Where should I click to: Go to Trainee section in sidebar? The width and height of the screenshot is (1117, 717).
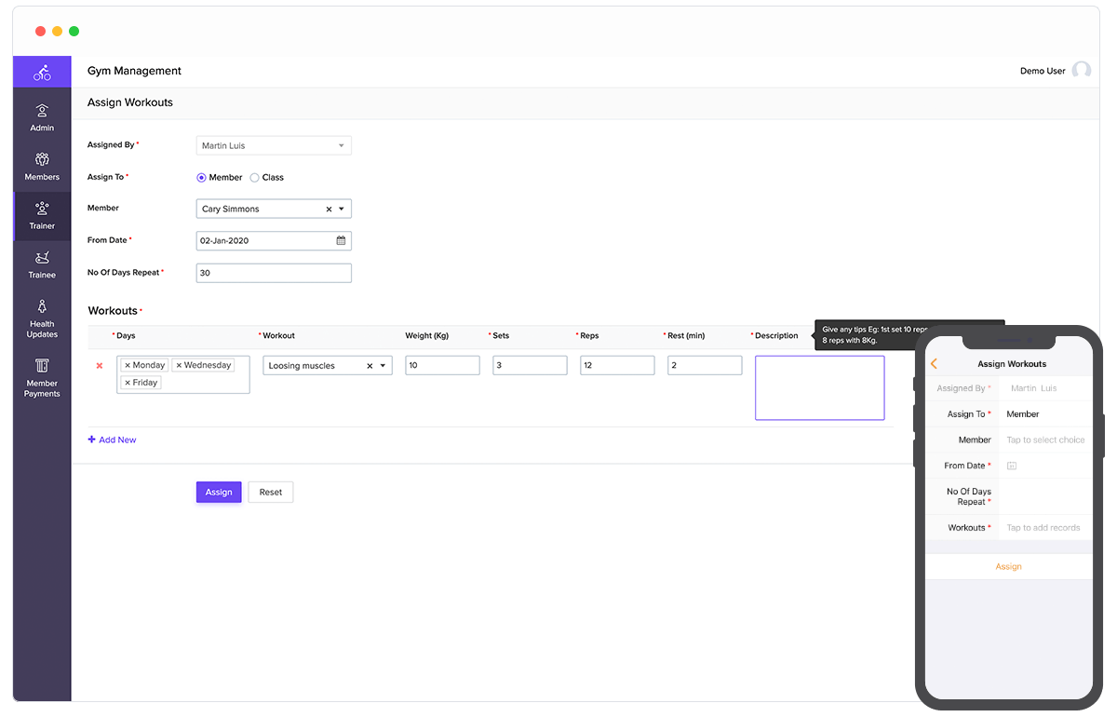click(42, 264)
